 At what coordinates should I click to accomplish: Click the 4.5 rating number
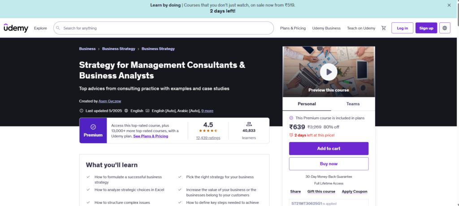click(x=208, y=124)
